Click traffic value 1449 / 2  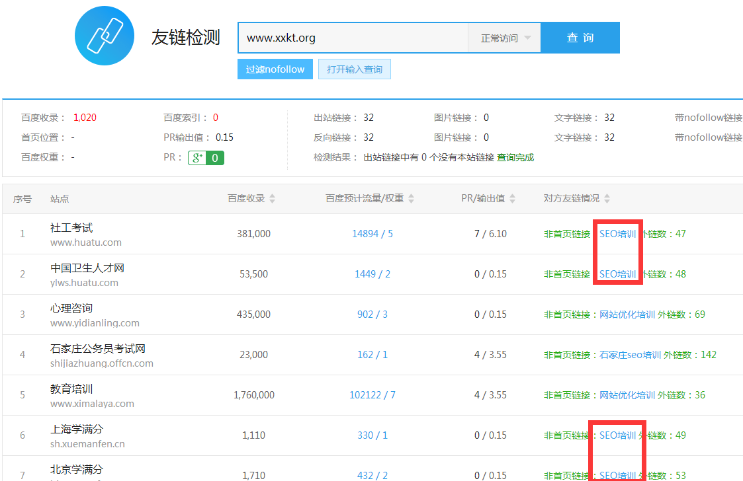372,274
